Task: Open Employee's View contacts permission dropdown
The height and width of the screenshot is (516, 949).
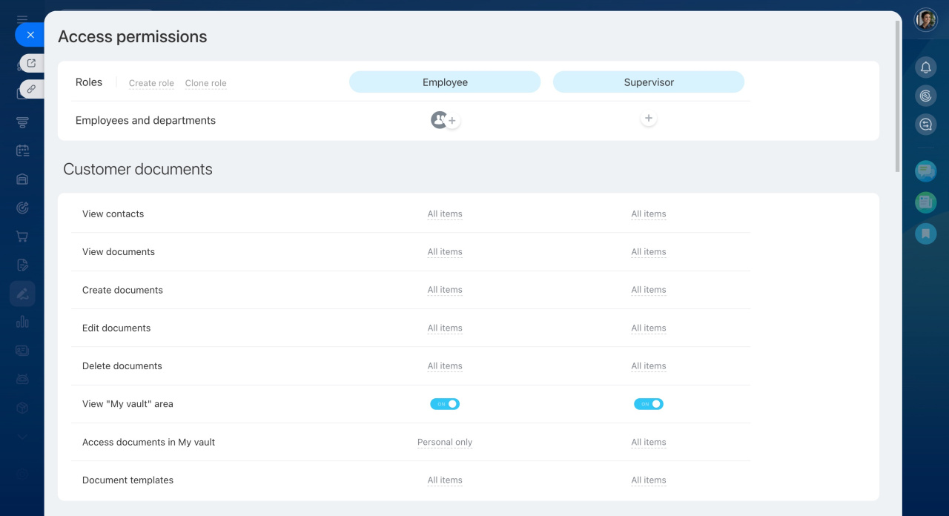Action: tap(445, 214)
